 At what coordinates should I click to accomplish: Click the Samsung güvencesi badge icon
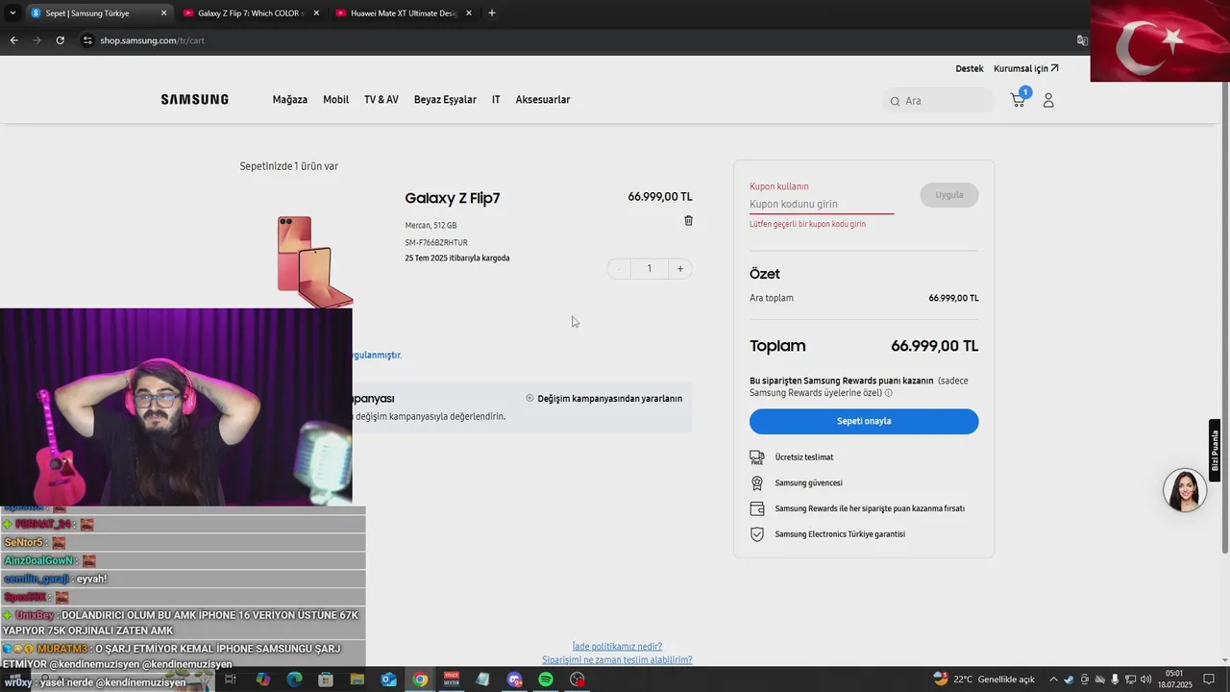coord(757,483)
